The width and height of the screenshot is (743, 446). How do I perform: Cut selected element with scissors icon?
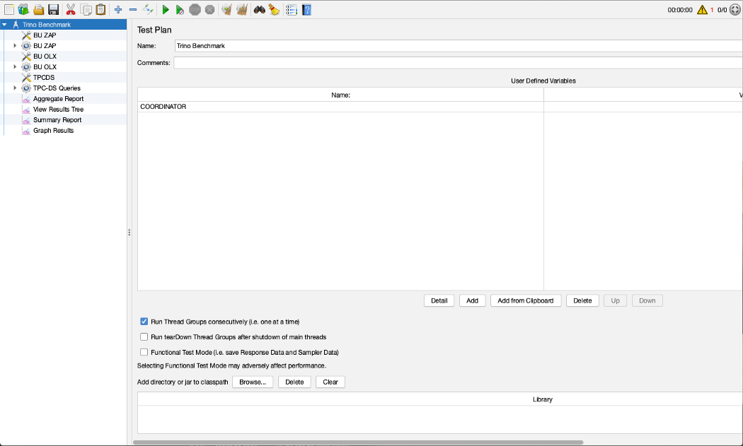coord(71,9)
